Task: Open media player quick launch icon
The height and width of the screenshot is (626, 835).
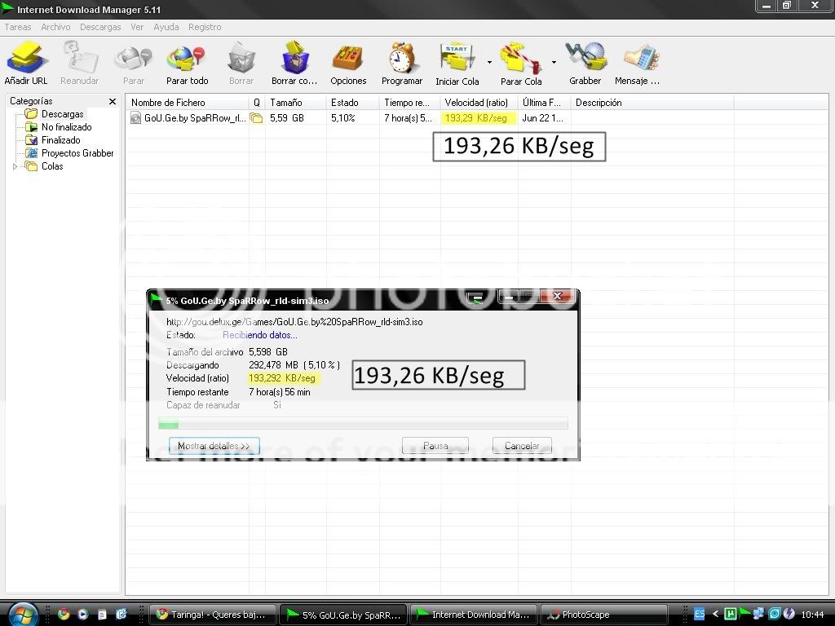Action: (x=82, y=615)
